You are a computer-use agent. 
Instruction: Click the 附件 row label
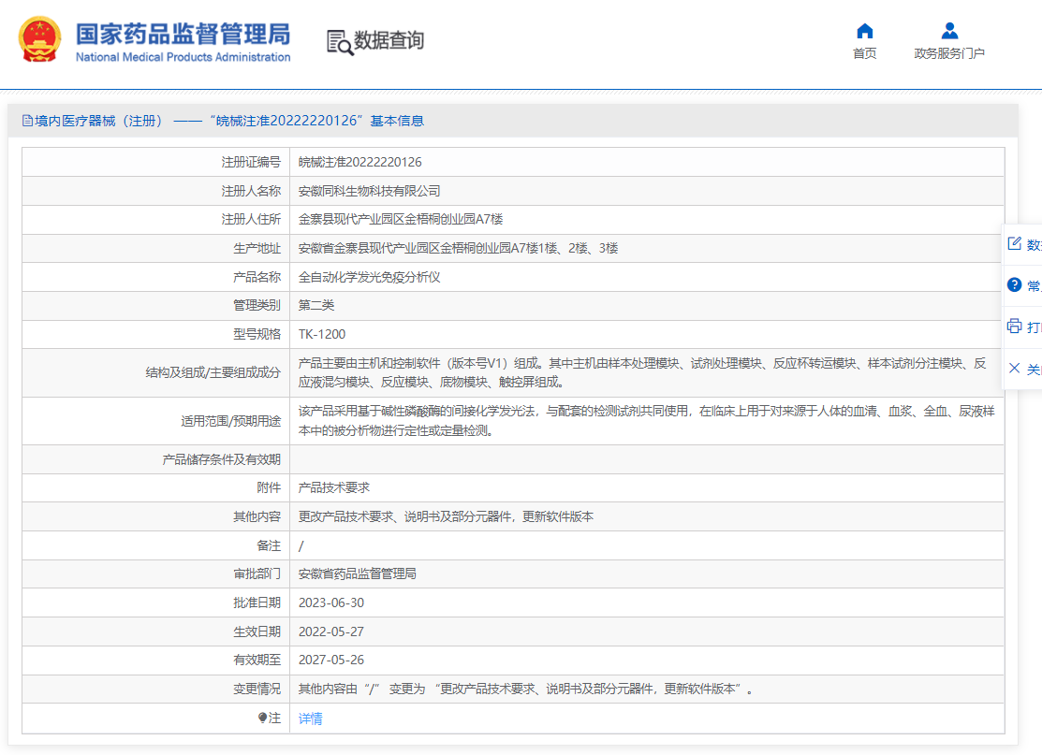(x=269, y=488)
